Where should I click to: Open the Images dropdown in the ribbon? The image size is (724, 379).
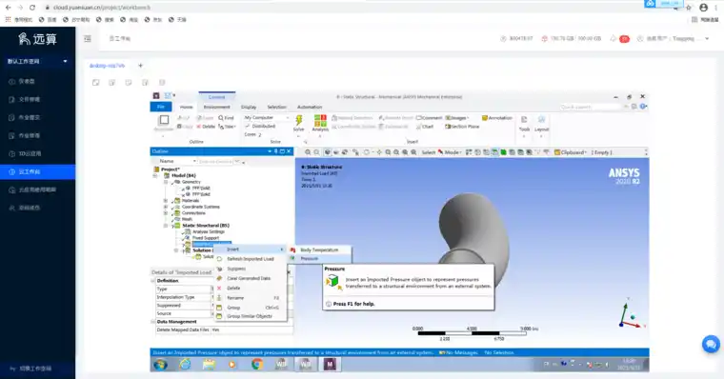pyautogui.click(x=457, y=118)
